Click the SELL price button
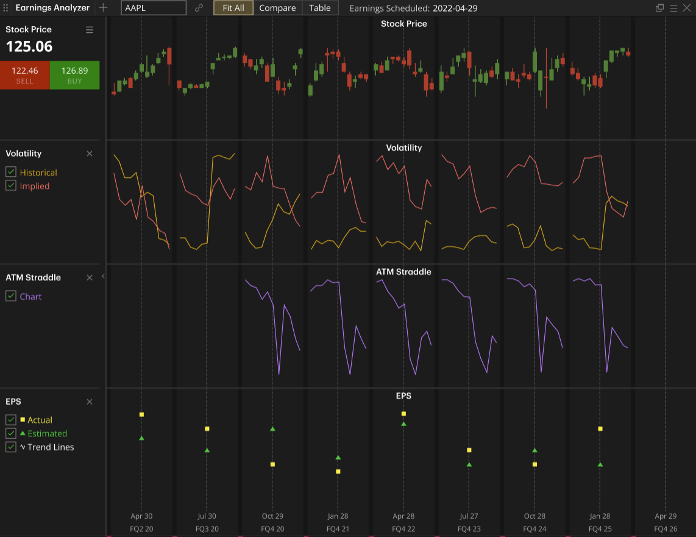Screen dimensions: 696x537 pos(25,74)
